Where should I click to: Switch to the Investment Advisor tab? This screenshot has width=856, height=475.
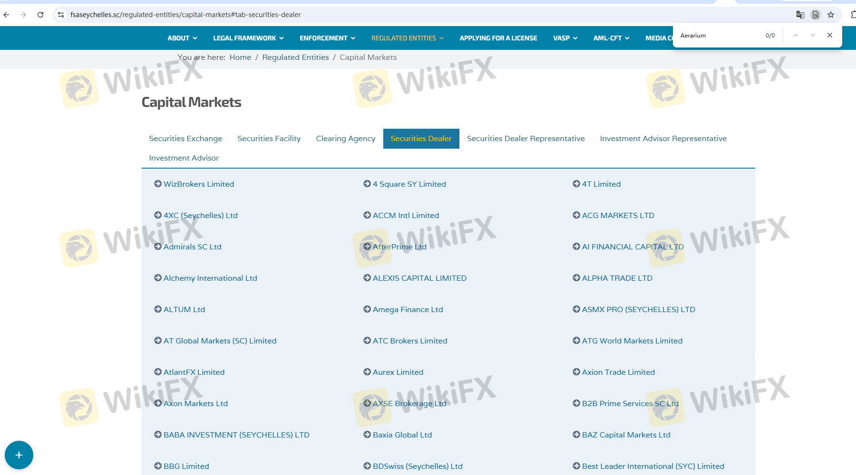tap(184, 158)
